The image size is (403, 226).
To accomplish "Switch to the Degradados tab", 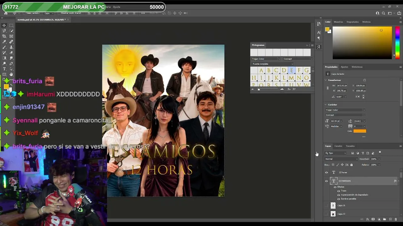I will 353,22.
